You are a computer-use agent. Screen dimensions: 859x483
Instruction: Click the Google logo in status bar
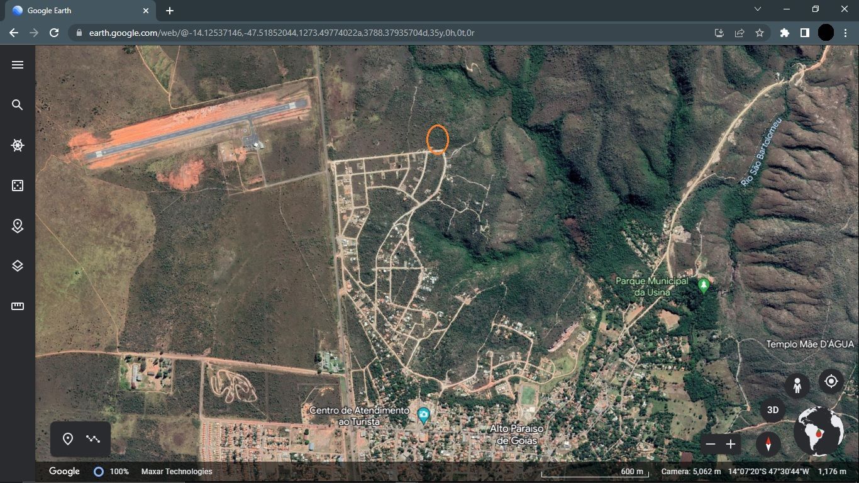pos(64,472)
